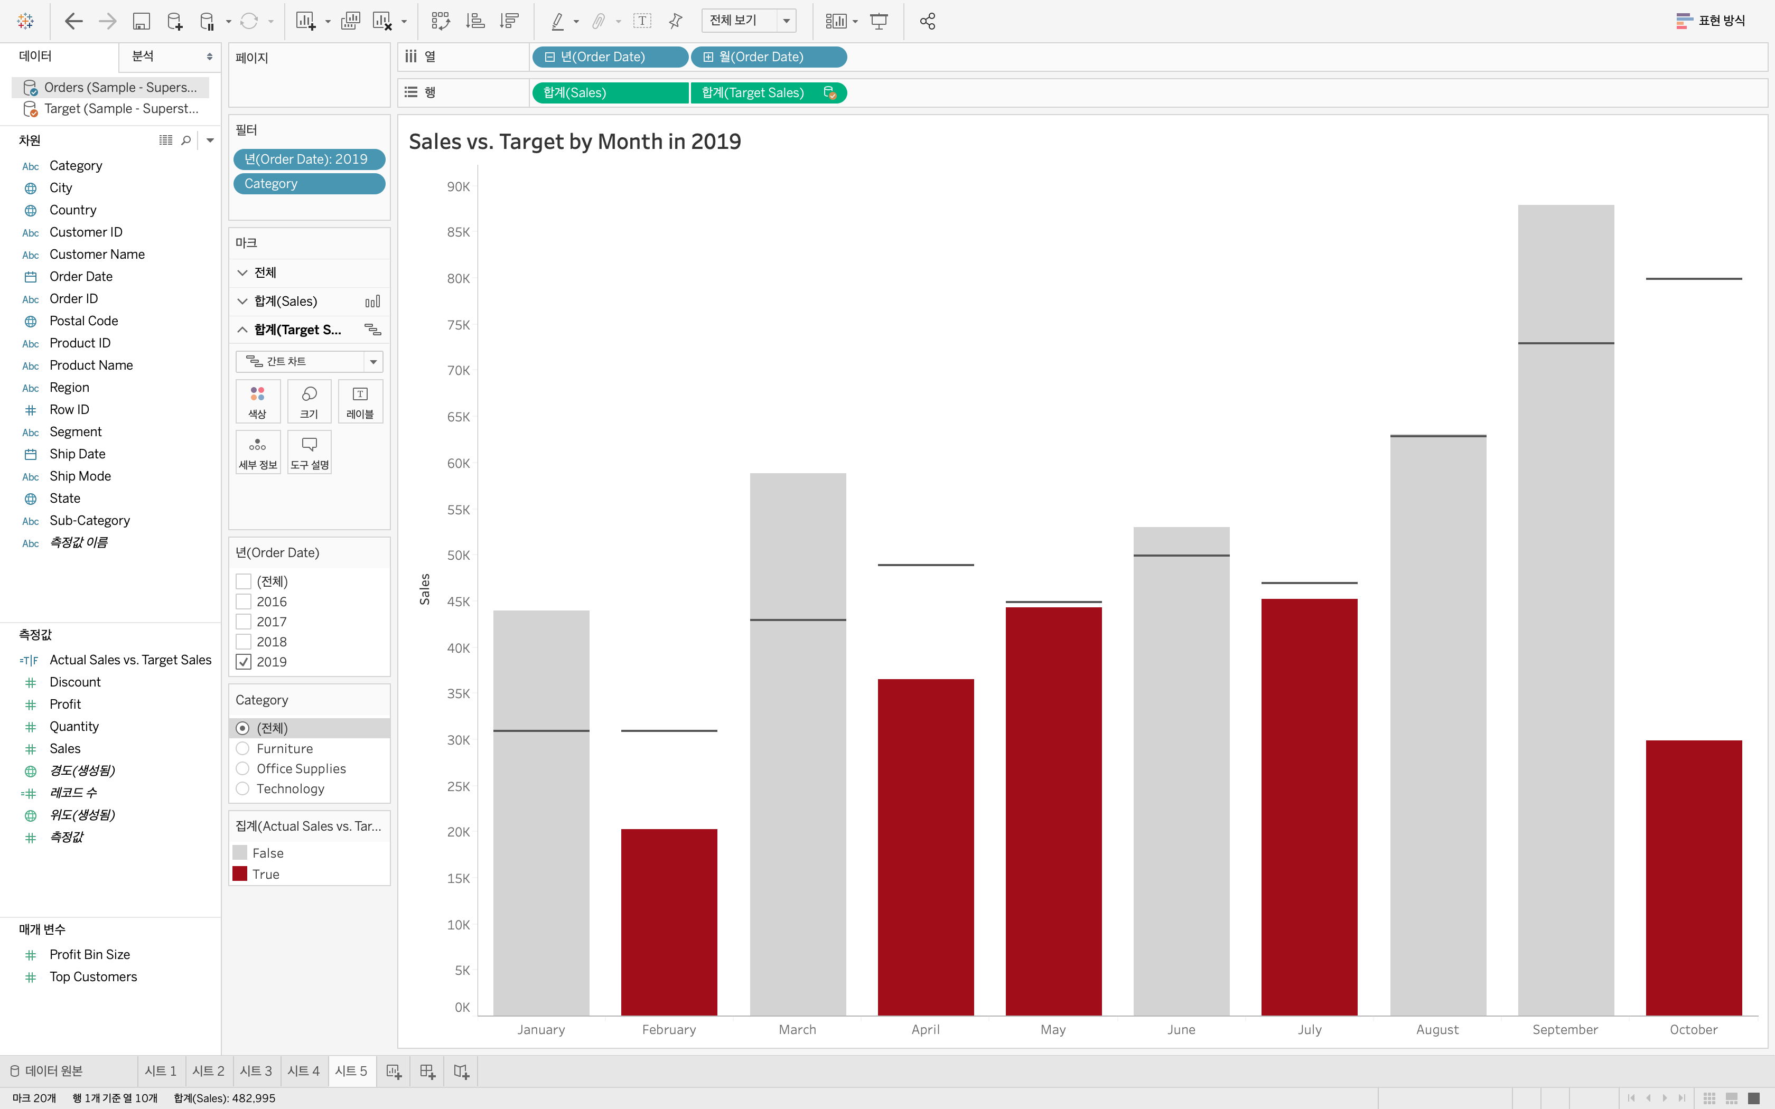1775x1109 pixels.
Task: Click the swap rows and columns icon
Action: click(440, 21)
